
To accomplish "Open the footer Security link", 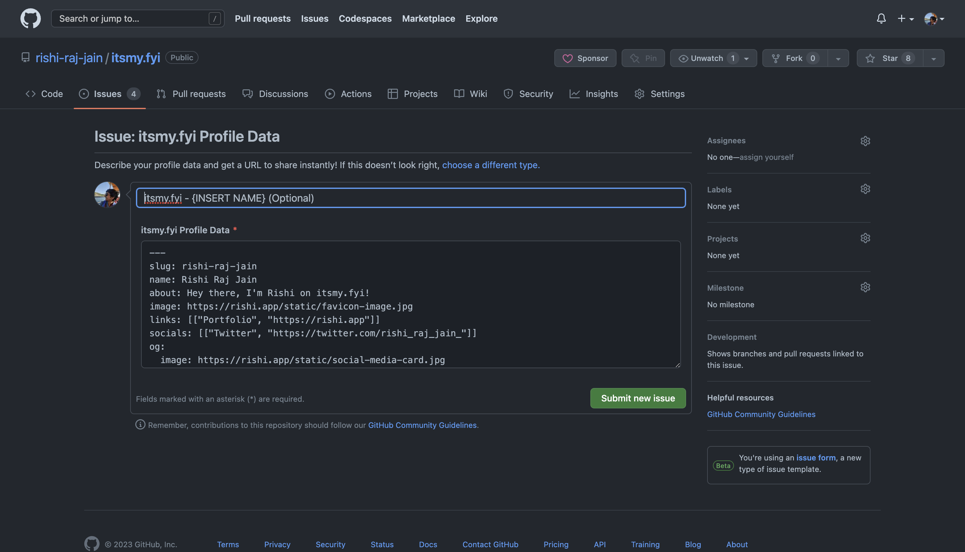I will (330, 544).
